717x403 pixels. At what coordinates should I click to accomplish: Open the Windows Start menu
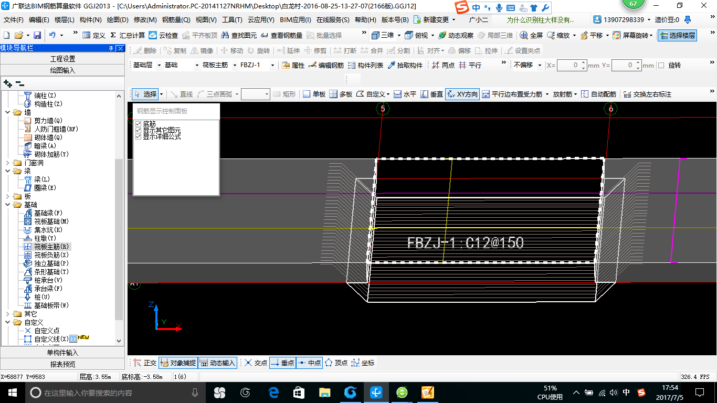point(12,393)
